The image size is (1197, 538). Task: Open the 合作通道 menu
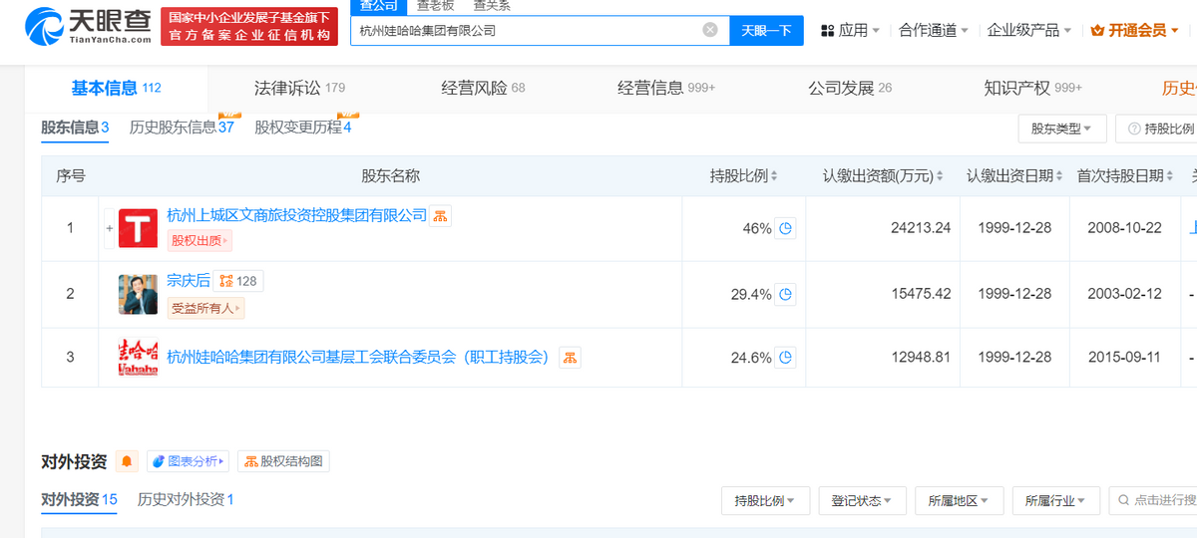point(934,31)
